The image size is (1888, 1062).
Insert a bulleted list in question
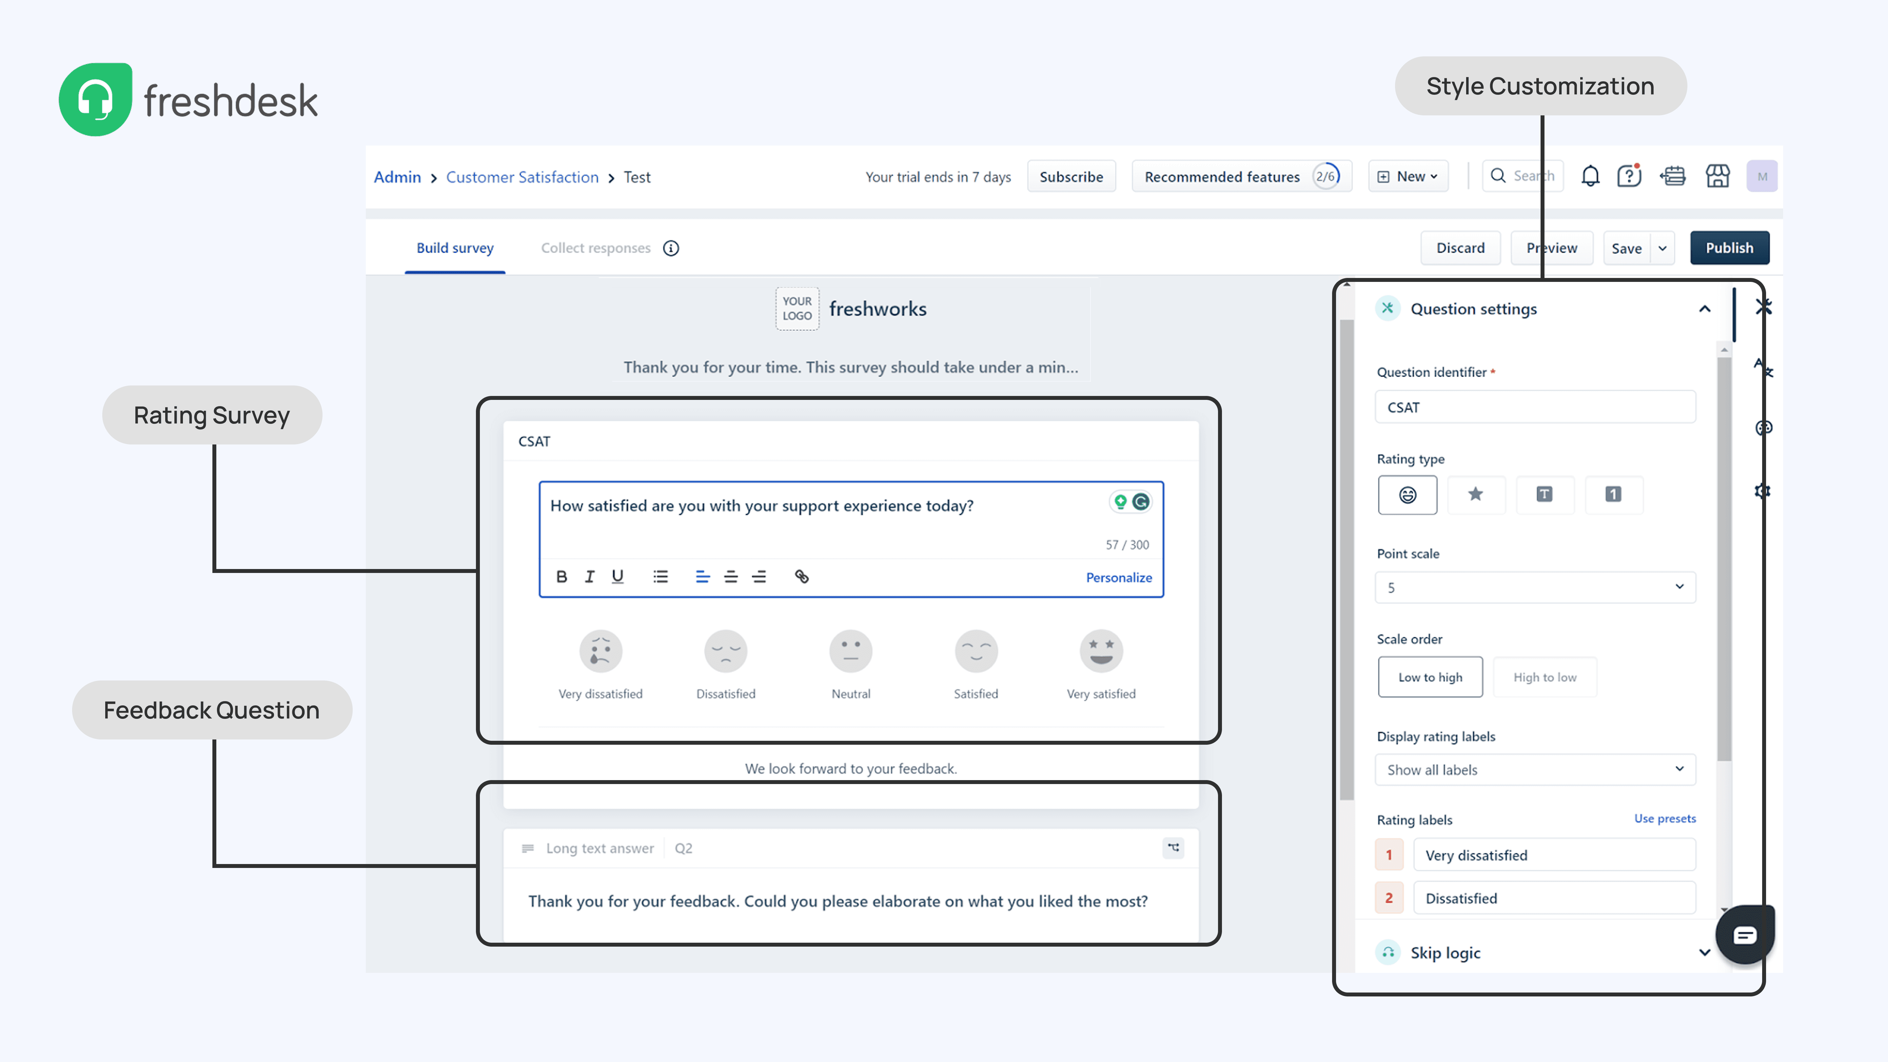(x=660, y=577)
